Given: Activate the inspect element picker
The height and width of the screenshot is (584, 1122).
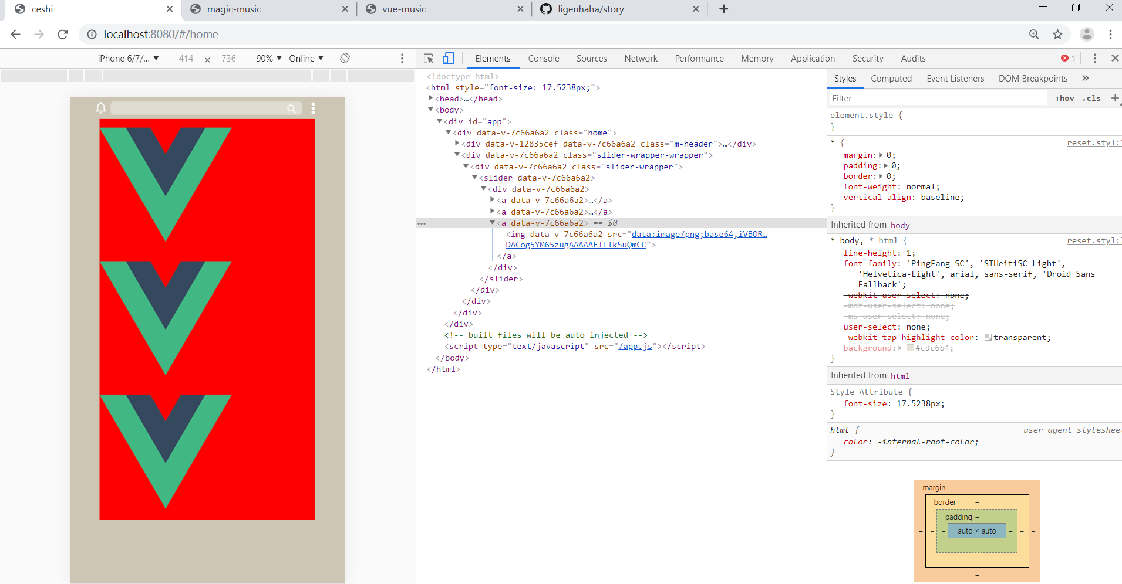Looking at the screenshot, I should click(429, 59).
